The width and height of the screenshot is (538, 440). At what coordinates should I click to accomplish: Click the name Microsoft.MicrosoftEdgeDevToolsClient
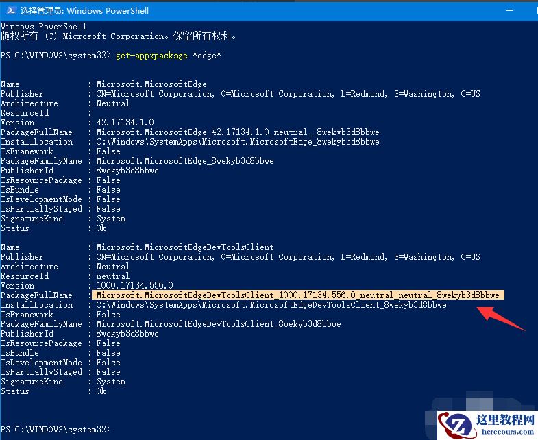tap(185, 247)
